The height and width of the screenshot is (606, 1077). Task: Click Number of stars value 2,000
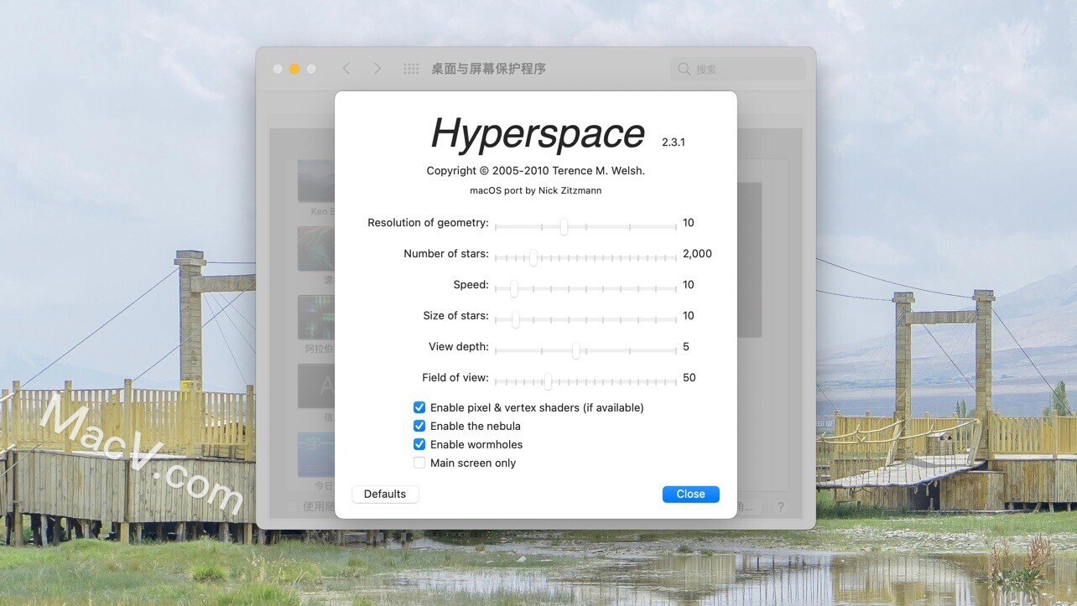697,254
